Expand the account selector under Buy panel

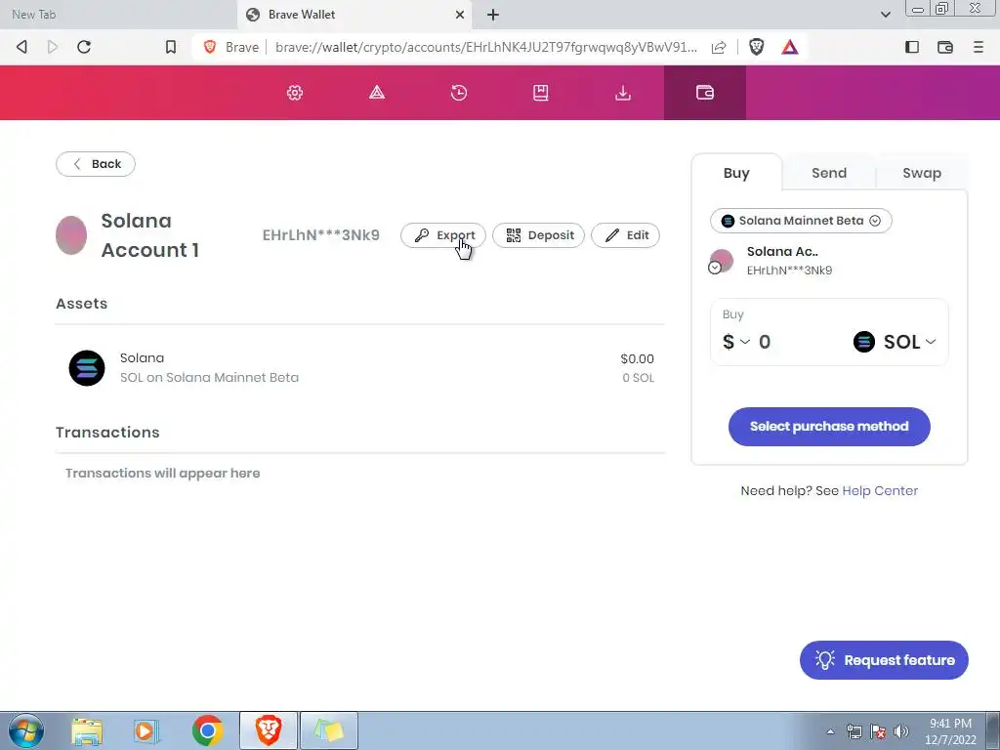715,268
